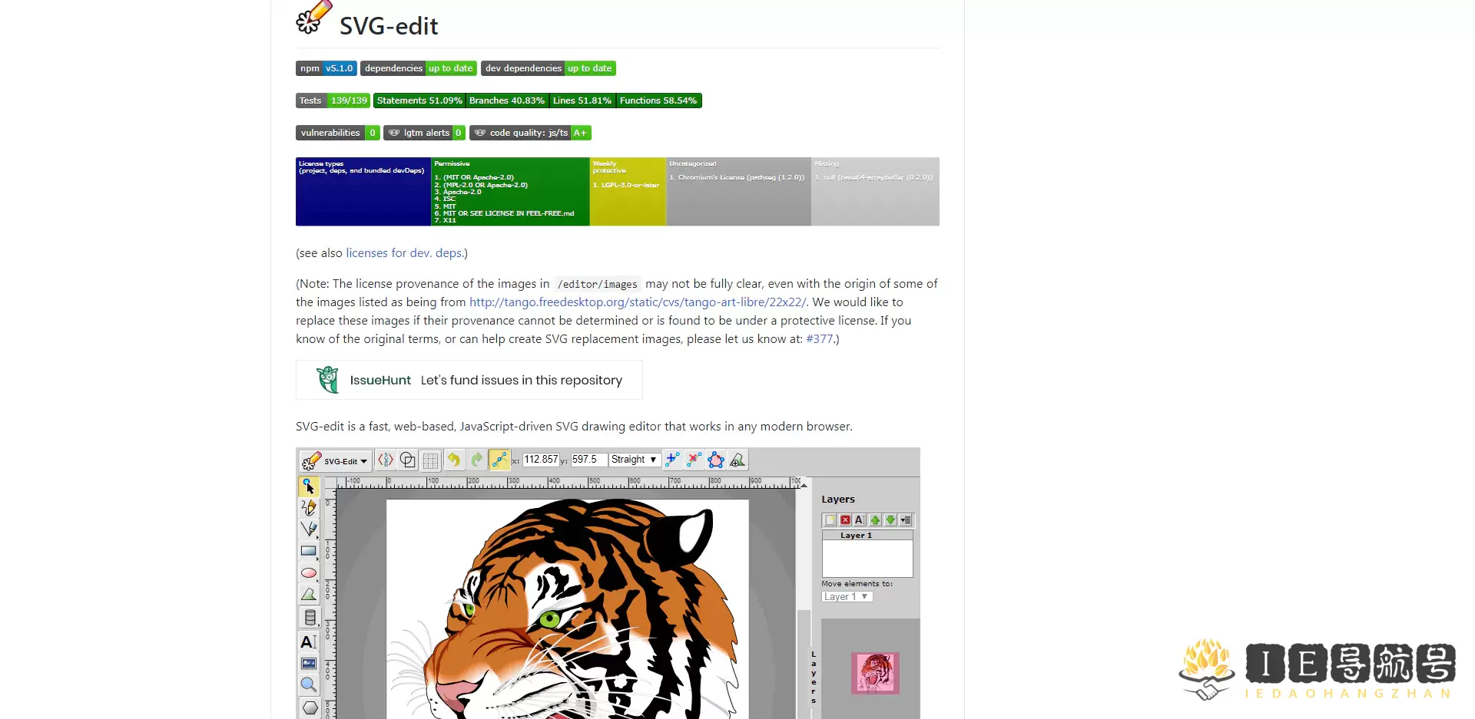Open the issue #377 link
Viewport: 1475px width, 719px height.
(x=819, y=339)
